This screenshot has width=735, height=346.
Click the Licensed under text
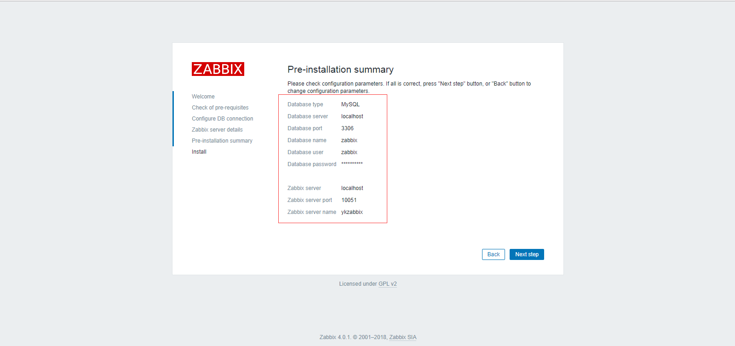(358, 284)
